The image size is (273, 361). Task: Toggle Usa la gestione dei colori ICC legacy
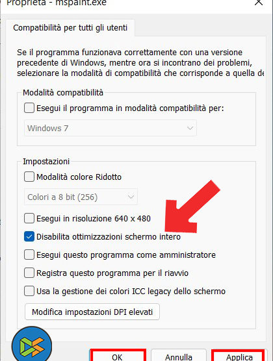point(29,292)
